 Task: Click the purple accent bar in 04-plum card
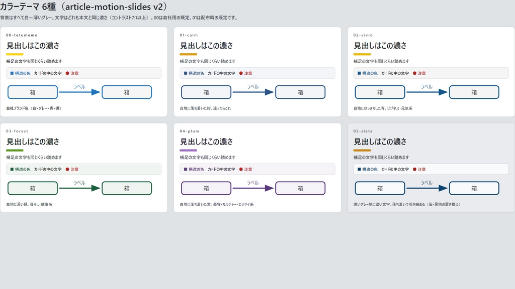[x=188, y=150]
